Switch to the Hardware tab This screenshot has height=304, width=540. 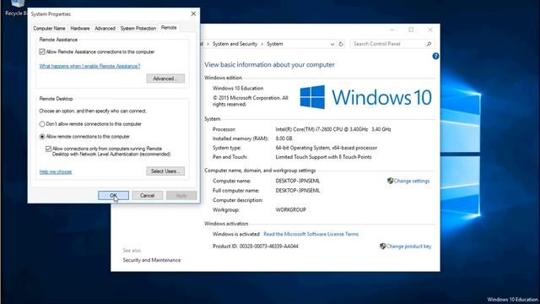coord(80,28)
